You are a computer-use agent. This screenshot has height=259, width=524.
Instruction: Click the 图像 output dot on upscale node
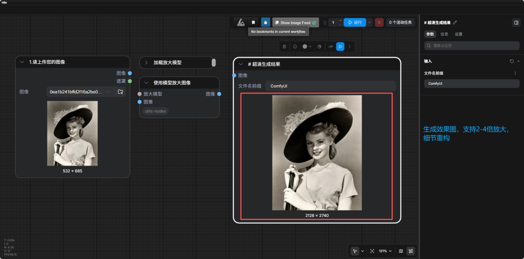point(219,94)
